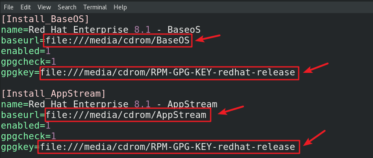Open the Search menu
Screen dimensions: 373x158
click(67, 7)
